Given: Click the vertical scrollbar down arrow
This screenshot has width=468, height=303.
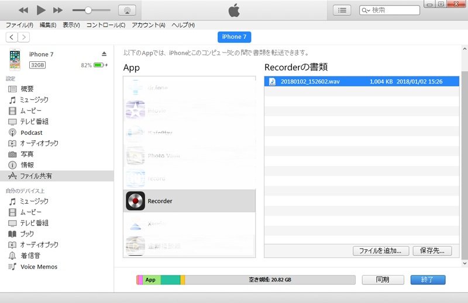Looking at the screenshot, I should coord(464,263).
